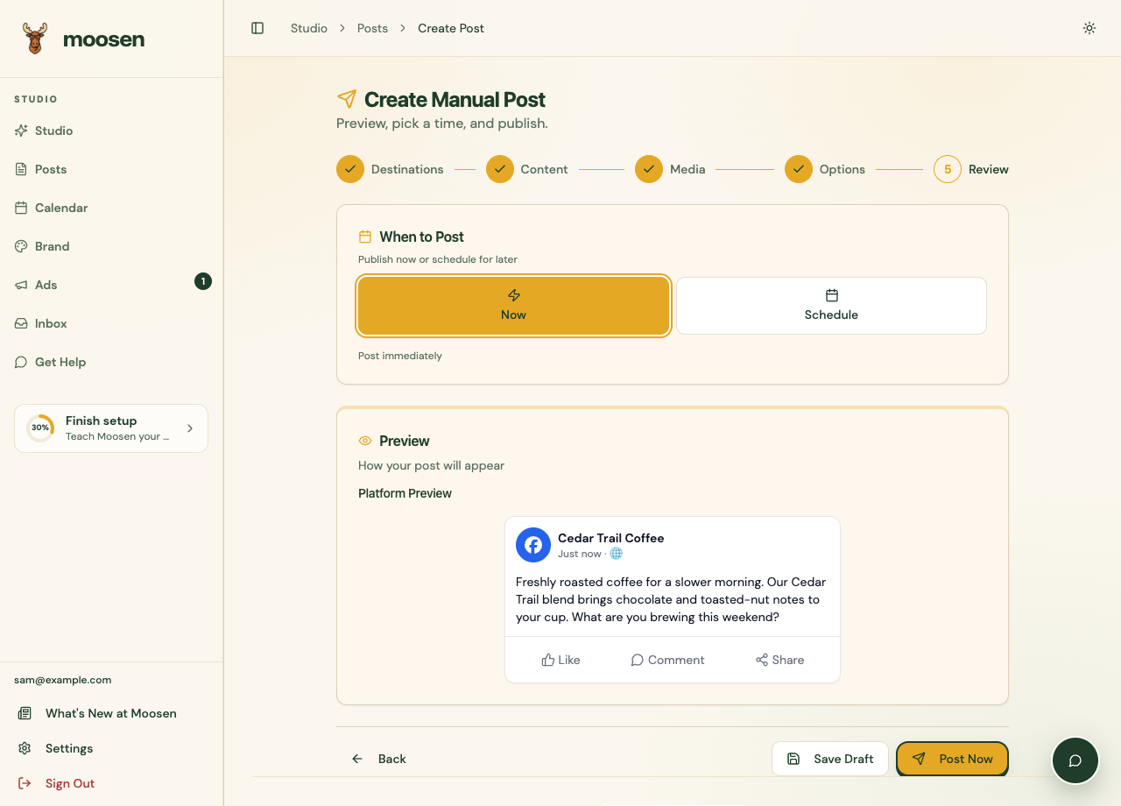Click the moosen moose logo
The height and width of the screenshot is (806, 1121).
(35, 39)
